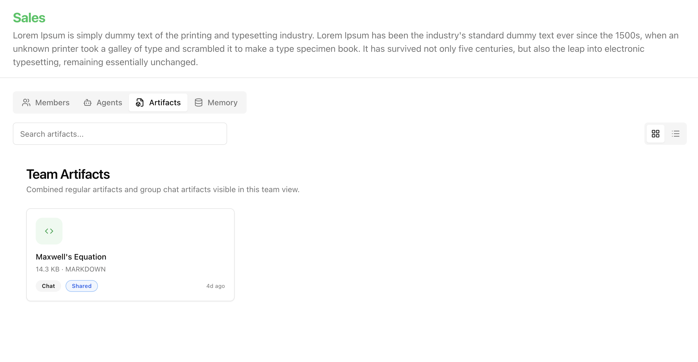698x362 pixels.
Task: Switch to list view layout
Action: (x=676, y=134)
